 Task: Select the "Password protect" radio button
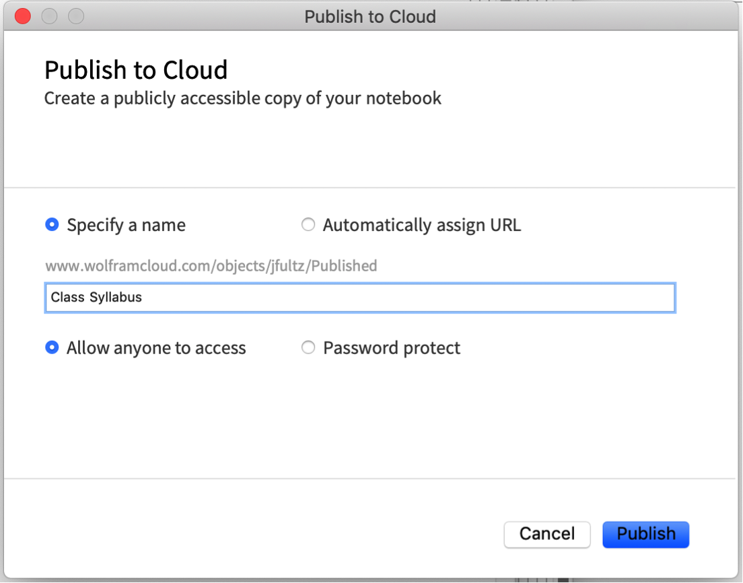pos(308,348)
